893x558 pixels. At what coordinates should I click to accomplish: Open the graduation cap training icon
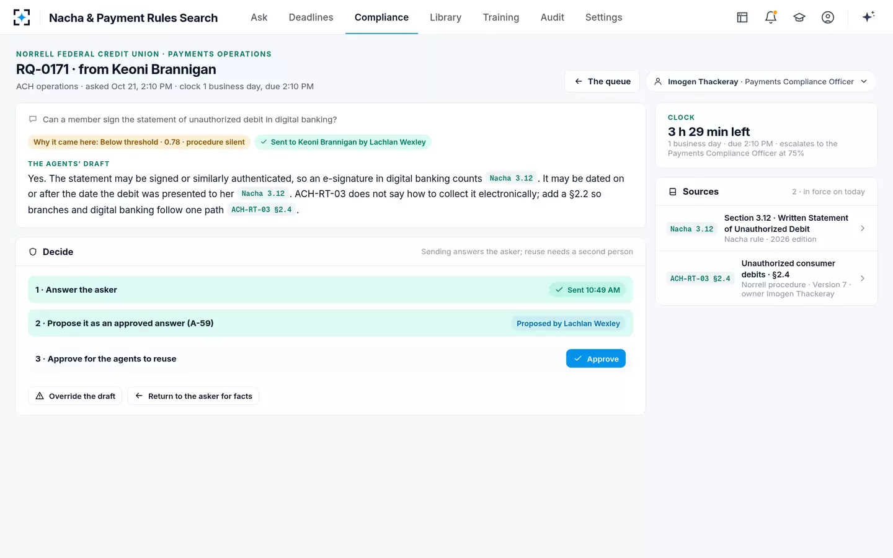799,17
